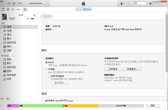Viewport: 168px width, 110px height.
Task: Click the rewind playback button
Action: point(9,3)
